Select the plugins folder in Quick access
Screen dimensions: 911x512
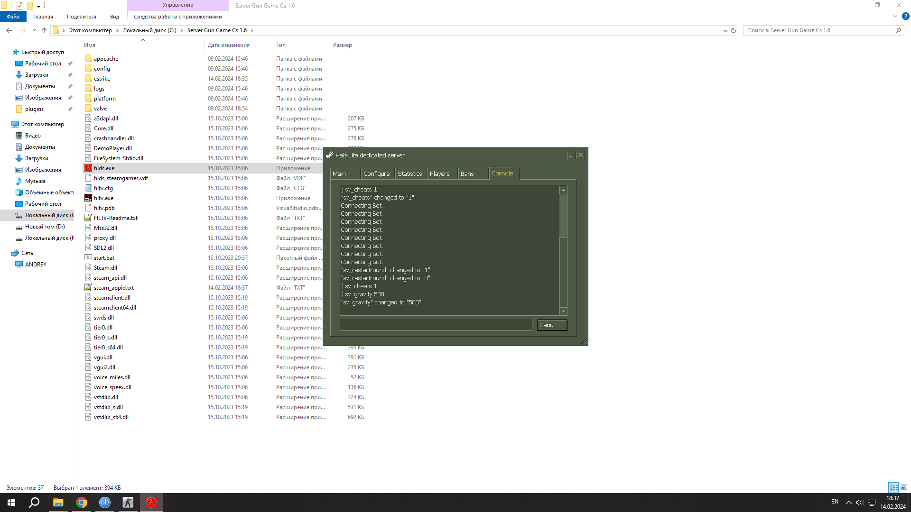click(34, 109)
